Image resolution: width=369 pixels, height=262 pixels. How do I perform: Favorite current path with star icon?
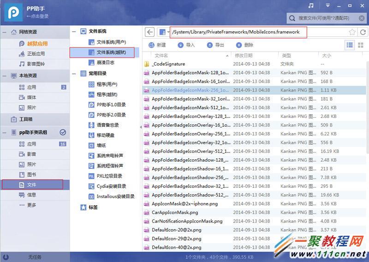tap(352, 32)
